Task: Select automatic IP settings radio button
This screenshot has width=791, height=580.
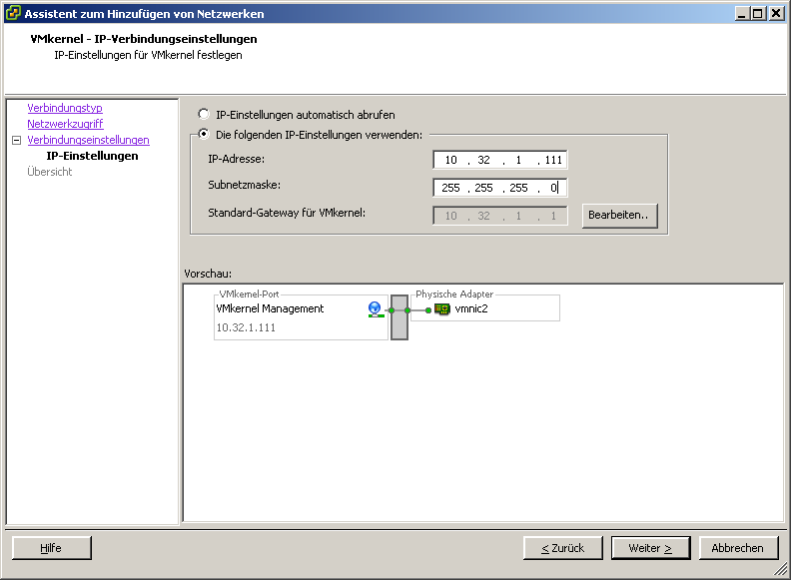Action: (x=204, y=115)
